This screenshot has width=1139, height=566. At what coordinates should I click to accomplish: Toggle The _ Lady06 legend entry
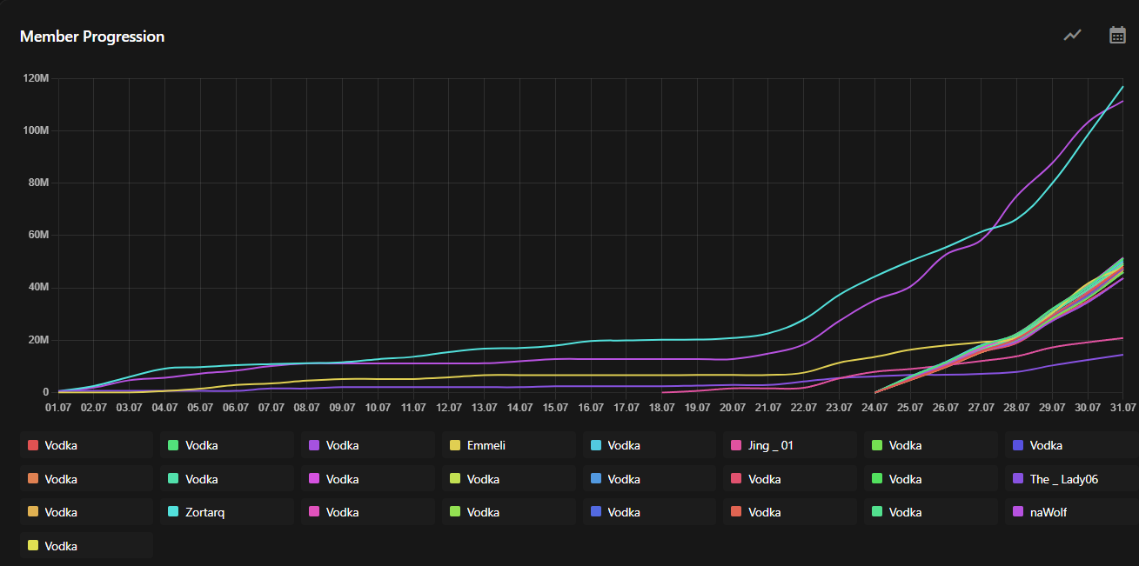pyautogui.click(x=1072, y=479)
